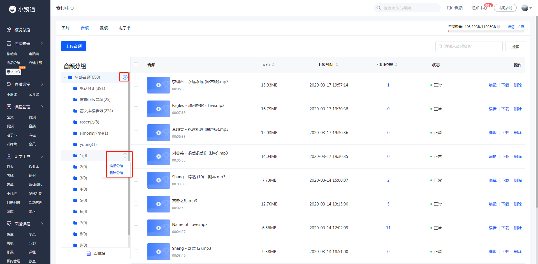Viewport: 538px width, 264px height.
Task: Click the 上传音频 upload button
Action: tap(74, 46)
